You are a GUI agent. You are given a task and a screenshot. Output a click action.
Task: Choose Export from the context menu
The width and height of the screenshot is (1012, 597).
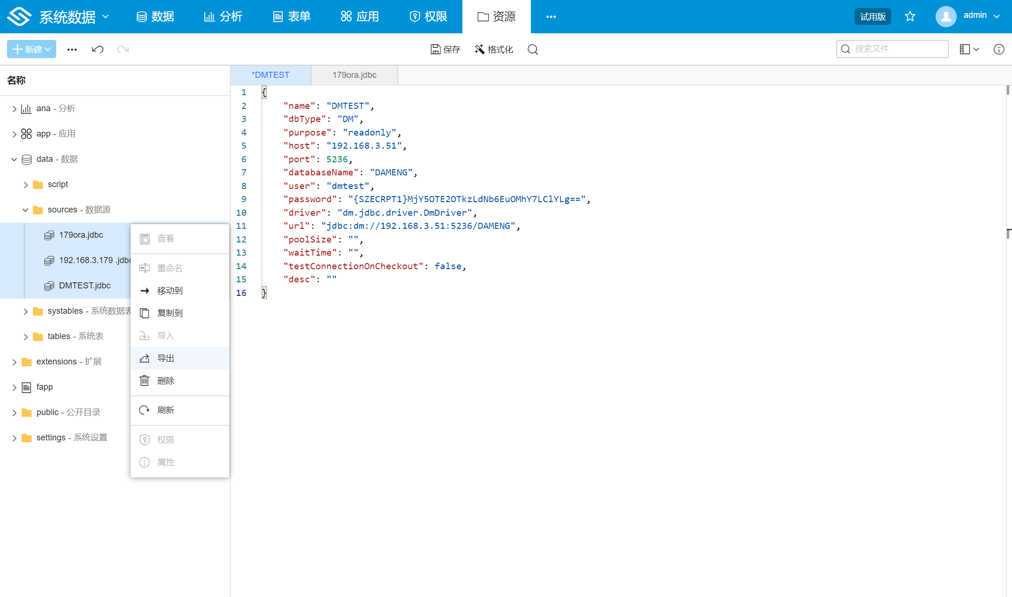(x=166, y=358)
